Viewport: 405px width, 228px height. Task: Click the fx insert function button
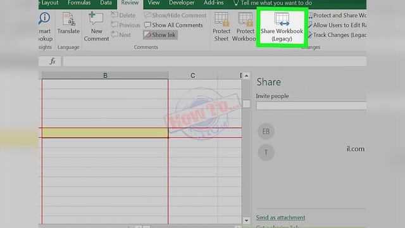(x=53, y=61)
